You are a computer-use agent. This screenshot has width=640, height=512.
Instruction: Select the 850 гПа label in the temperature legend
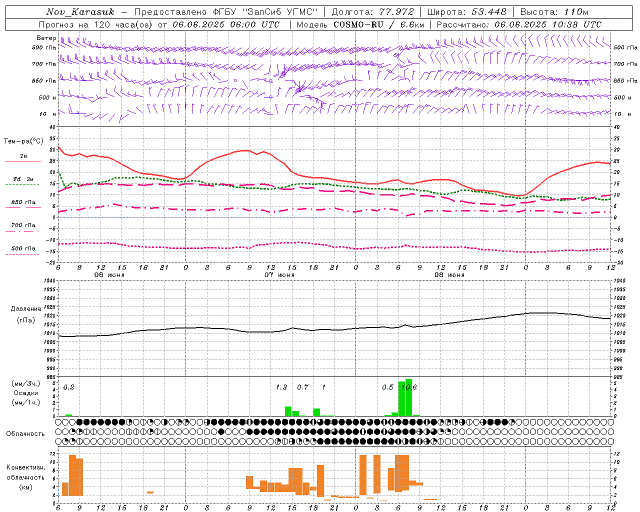pyautogui.click(x=23, y=202)
